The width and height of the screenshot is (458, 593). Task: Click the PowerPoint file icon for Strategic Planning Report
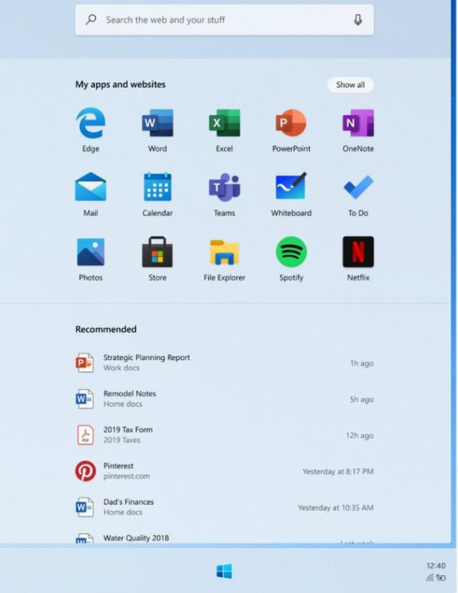(x=85, y=362)
